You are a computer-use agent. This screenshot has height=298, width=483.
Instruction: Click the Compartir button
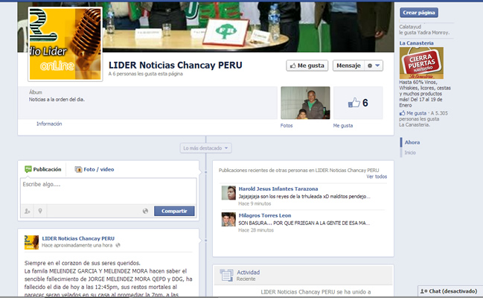pos(174,211)
